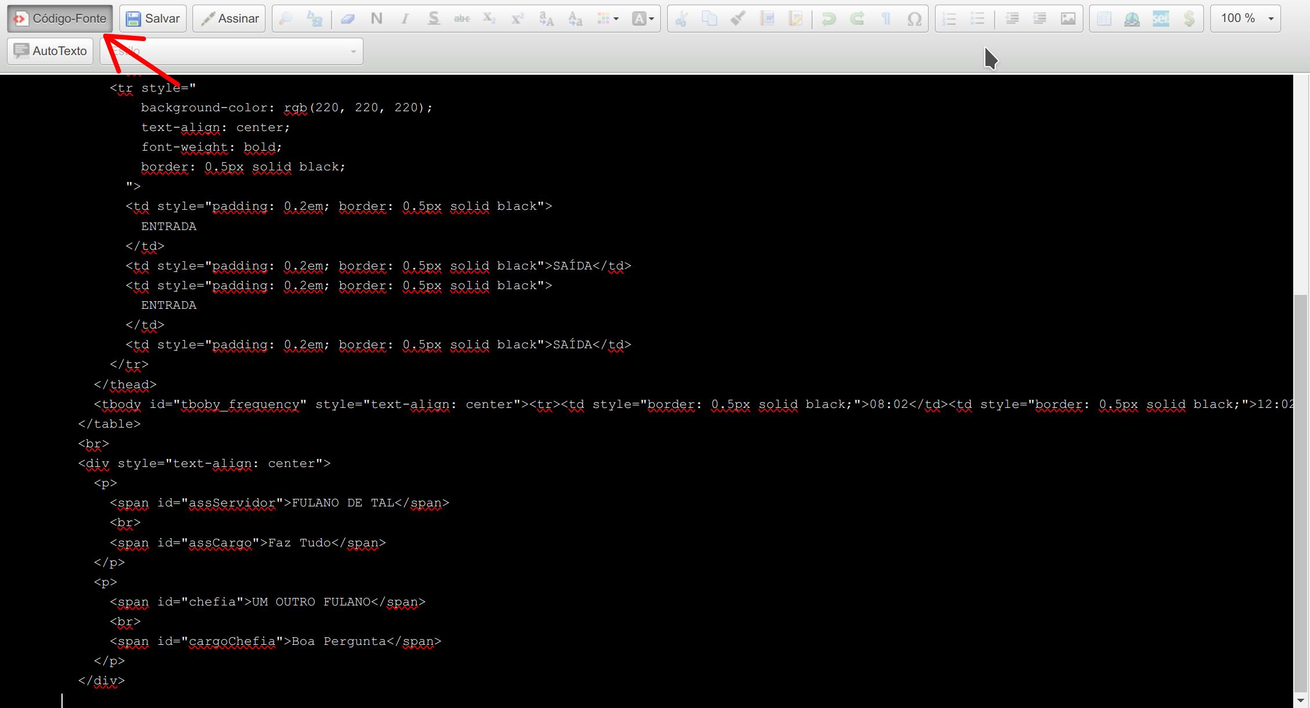Click the dollar sign icon

(1189, 19)
